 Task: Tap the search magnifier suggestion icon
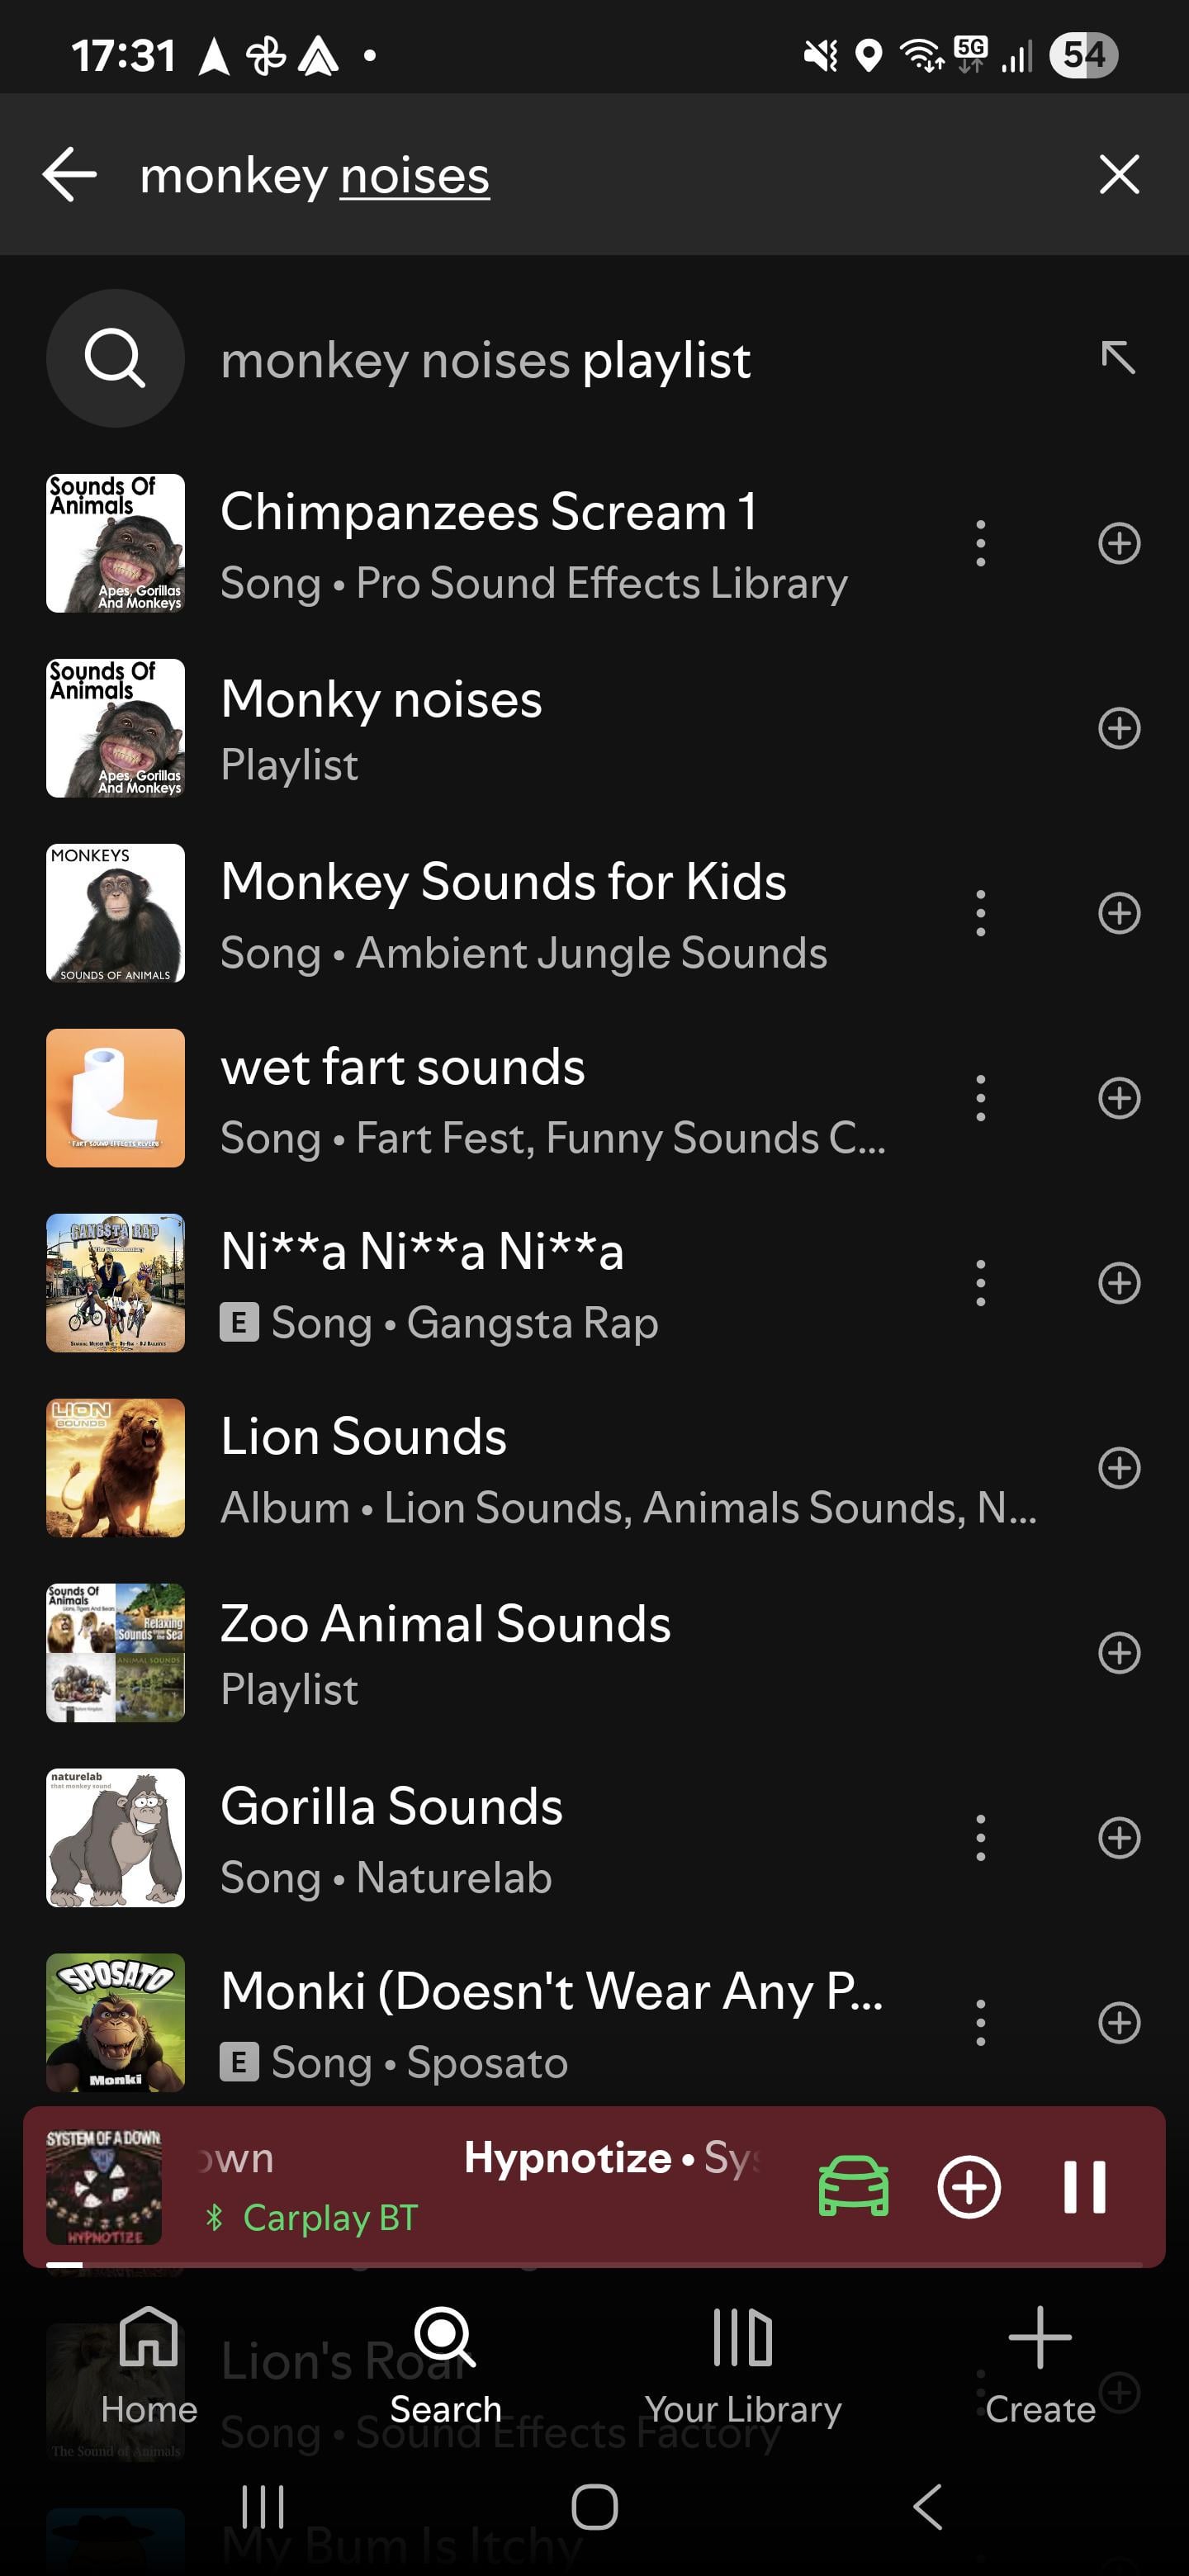(115, 358)
